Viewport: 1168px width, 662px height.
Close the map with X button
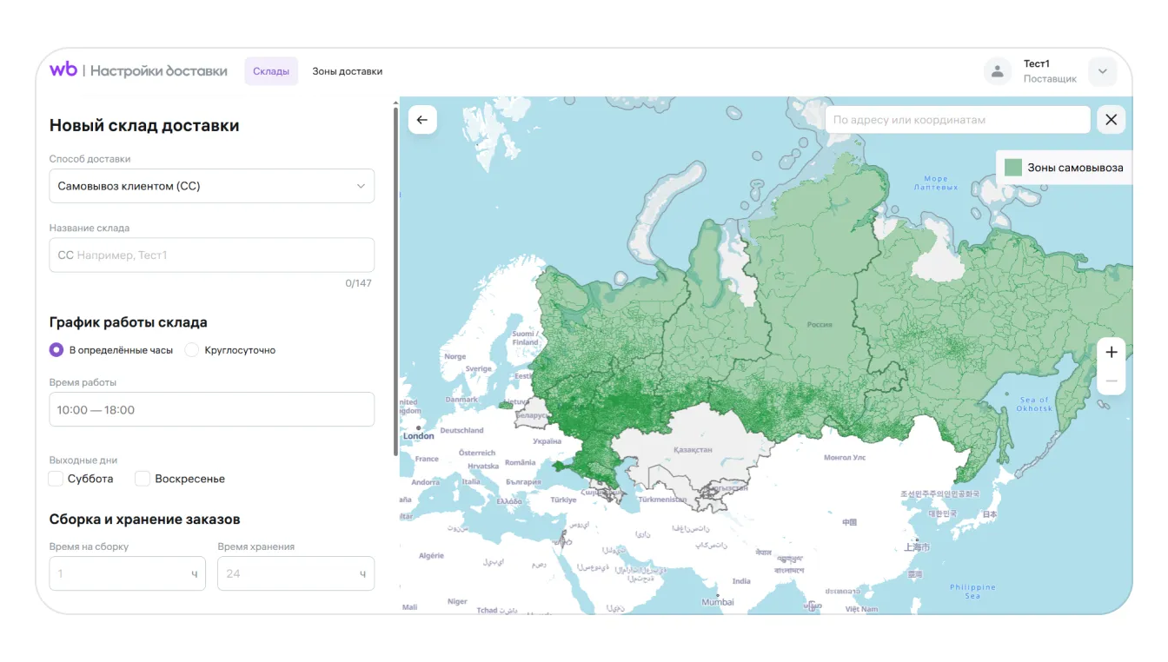tap(1111, 120)
